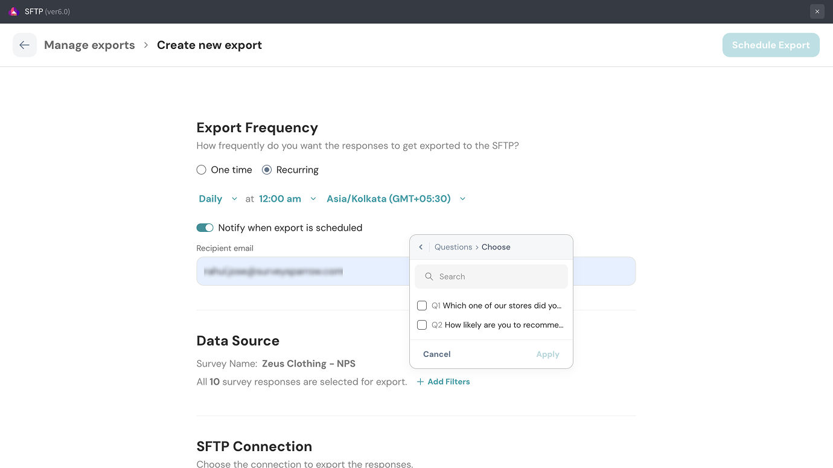Click the back chevron in Questions popup
The image size is (833, 468).
coord(421,247)
